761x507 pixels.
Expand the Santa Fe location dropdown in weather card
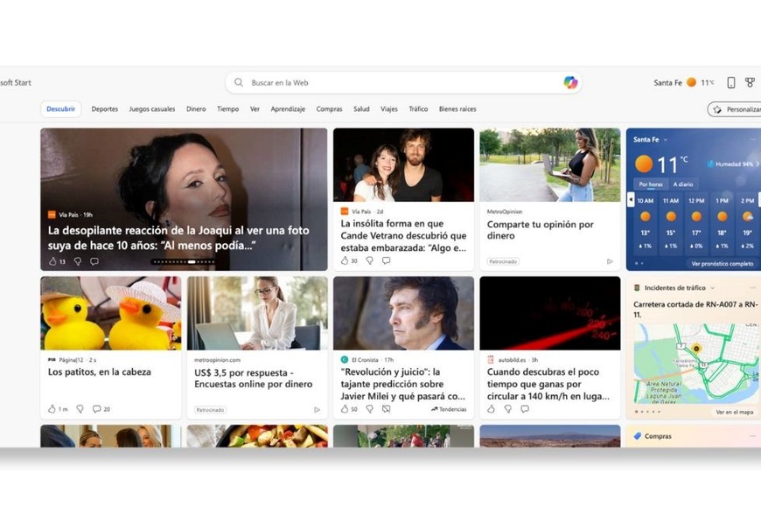(667, 140)
